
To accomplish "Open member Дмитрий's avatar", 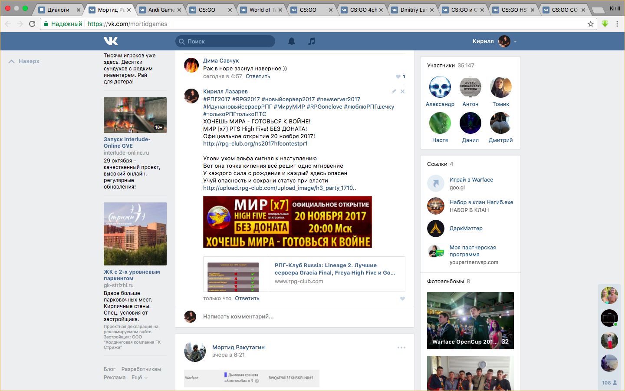I will point(501,123).
